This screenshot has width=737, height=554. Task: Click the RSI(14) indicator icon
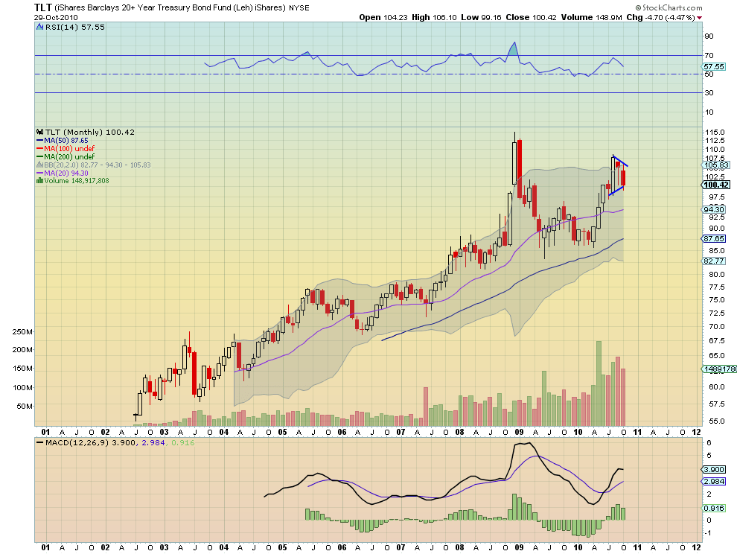pyautogui.click(x=40, y=28)
